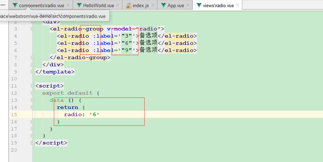Click line number 10 in the gutter

[14, 78]
